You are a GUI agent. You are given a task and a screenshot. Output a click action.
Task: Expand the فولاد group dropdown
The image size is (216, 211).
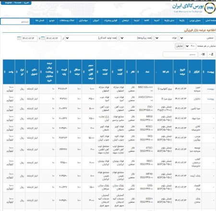point(167,38)
